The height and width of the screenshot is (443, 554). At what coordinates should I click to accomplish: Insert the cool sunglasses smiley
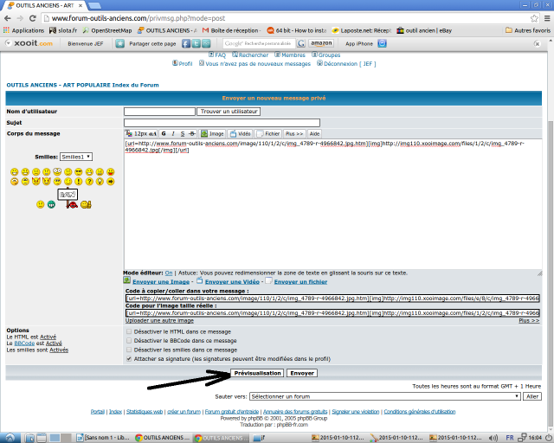79,172
